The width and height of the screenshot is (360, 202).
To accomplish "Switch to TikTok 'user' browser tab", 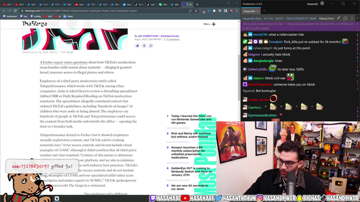I will point(151,4).
